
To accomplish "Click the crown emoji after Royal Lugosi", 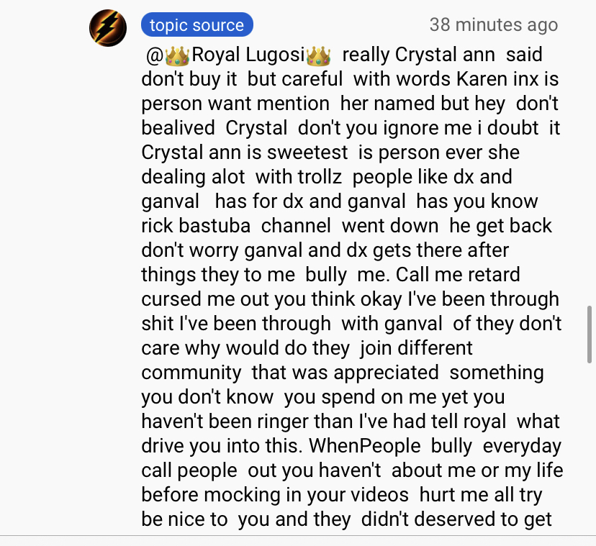I will tap(318, 56).
